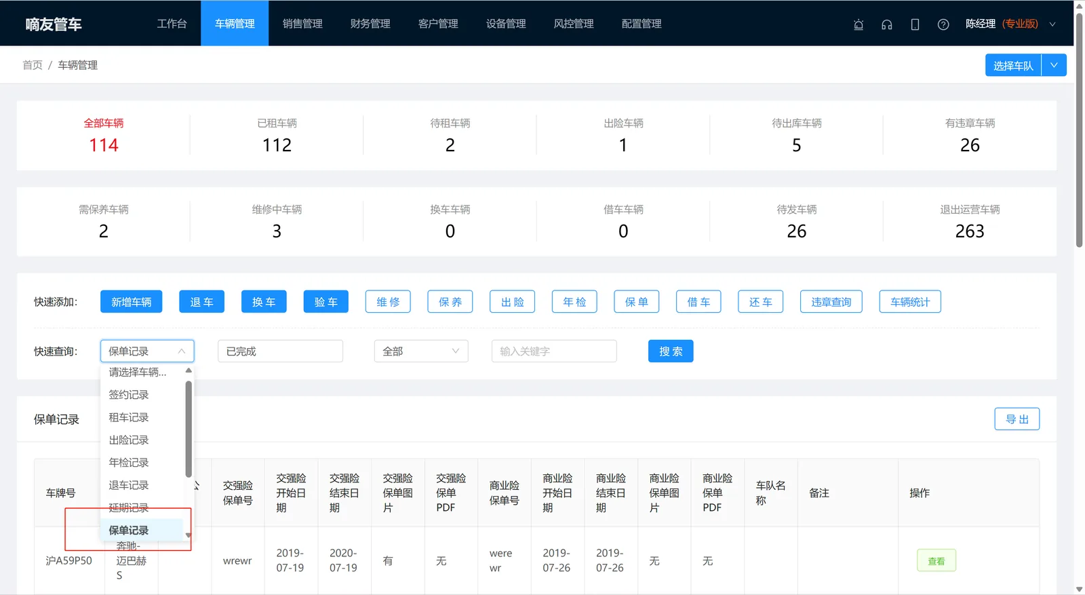Select the 维修中车辆 stat card
1085x595 pixels.
pyautogui.click(x=277, y=221)
